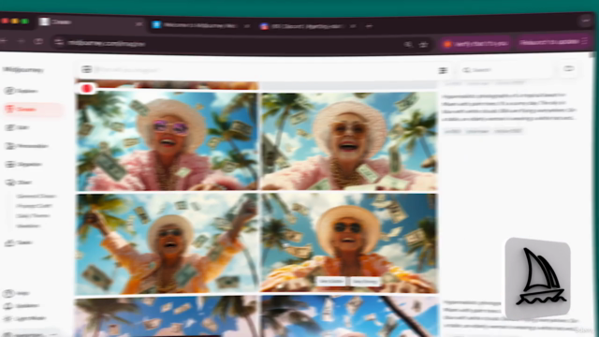
Task: Toggle Light Mode in the sidebar
Action: click(25, 318)
